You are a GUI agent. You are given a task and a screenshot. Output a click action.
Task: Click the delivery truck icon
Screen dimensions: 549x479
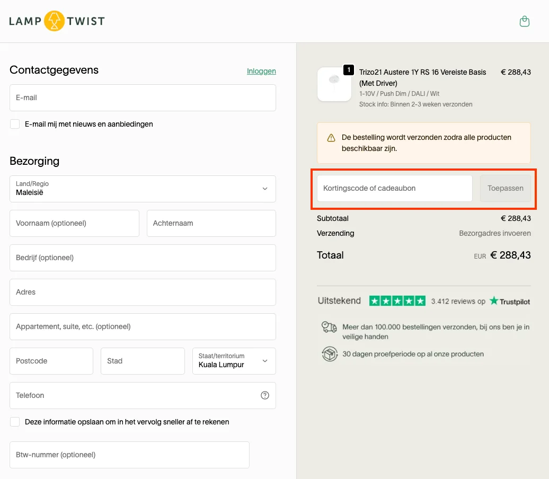point(329,327)
